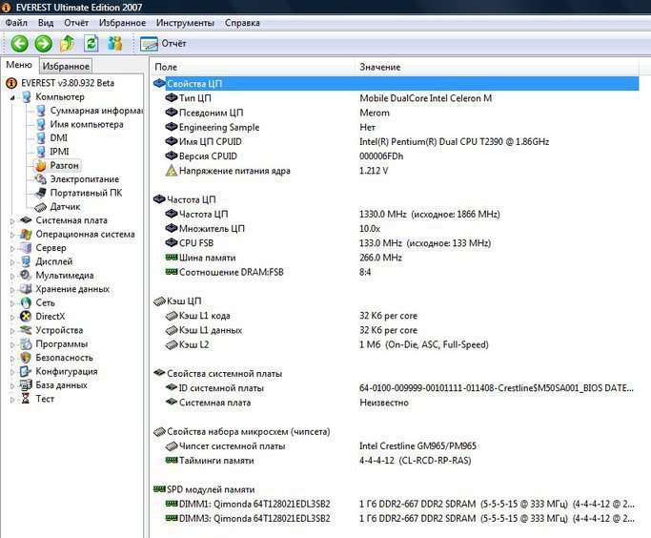651x538 pixels.
Task: Click the Устройства icon in tree
Action: pos(26,330)
